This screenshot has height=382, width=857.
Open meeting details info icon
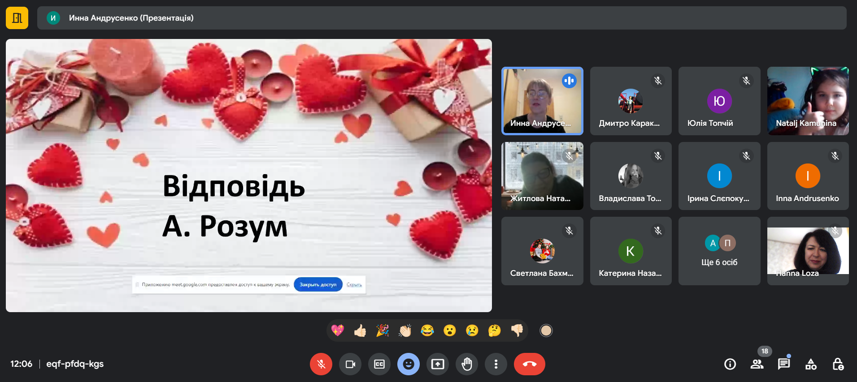tap(730, 364)
